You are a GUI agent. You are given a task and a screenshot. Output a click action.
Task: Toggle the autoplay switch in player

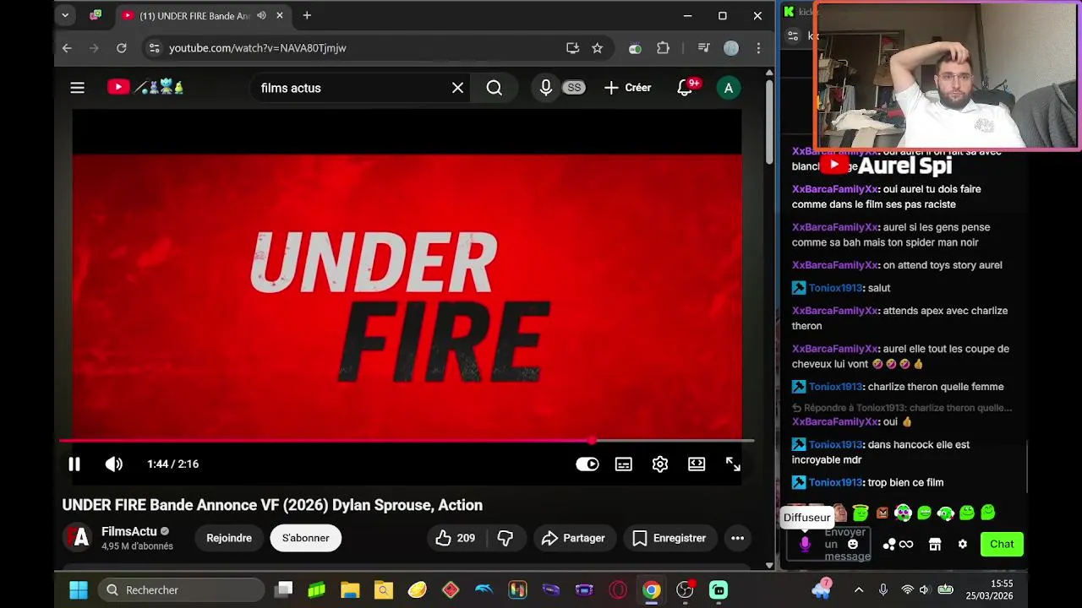coord(587,464)
